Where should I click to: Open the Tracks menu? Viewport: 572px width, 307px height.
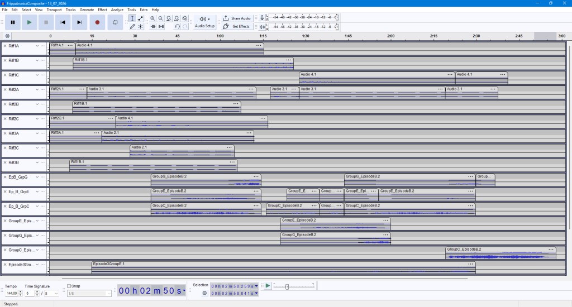pyautogui.click(x=71, y=10)
